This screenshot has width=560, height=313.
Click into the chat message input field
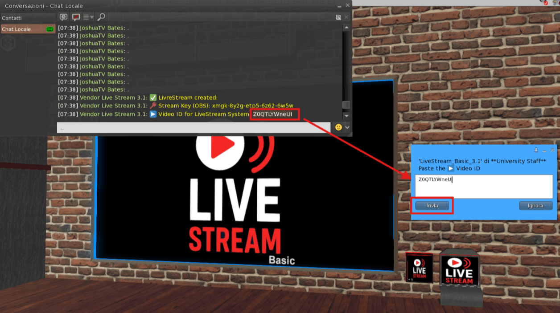click(x=194, y=128)
